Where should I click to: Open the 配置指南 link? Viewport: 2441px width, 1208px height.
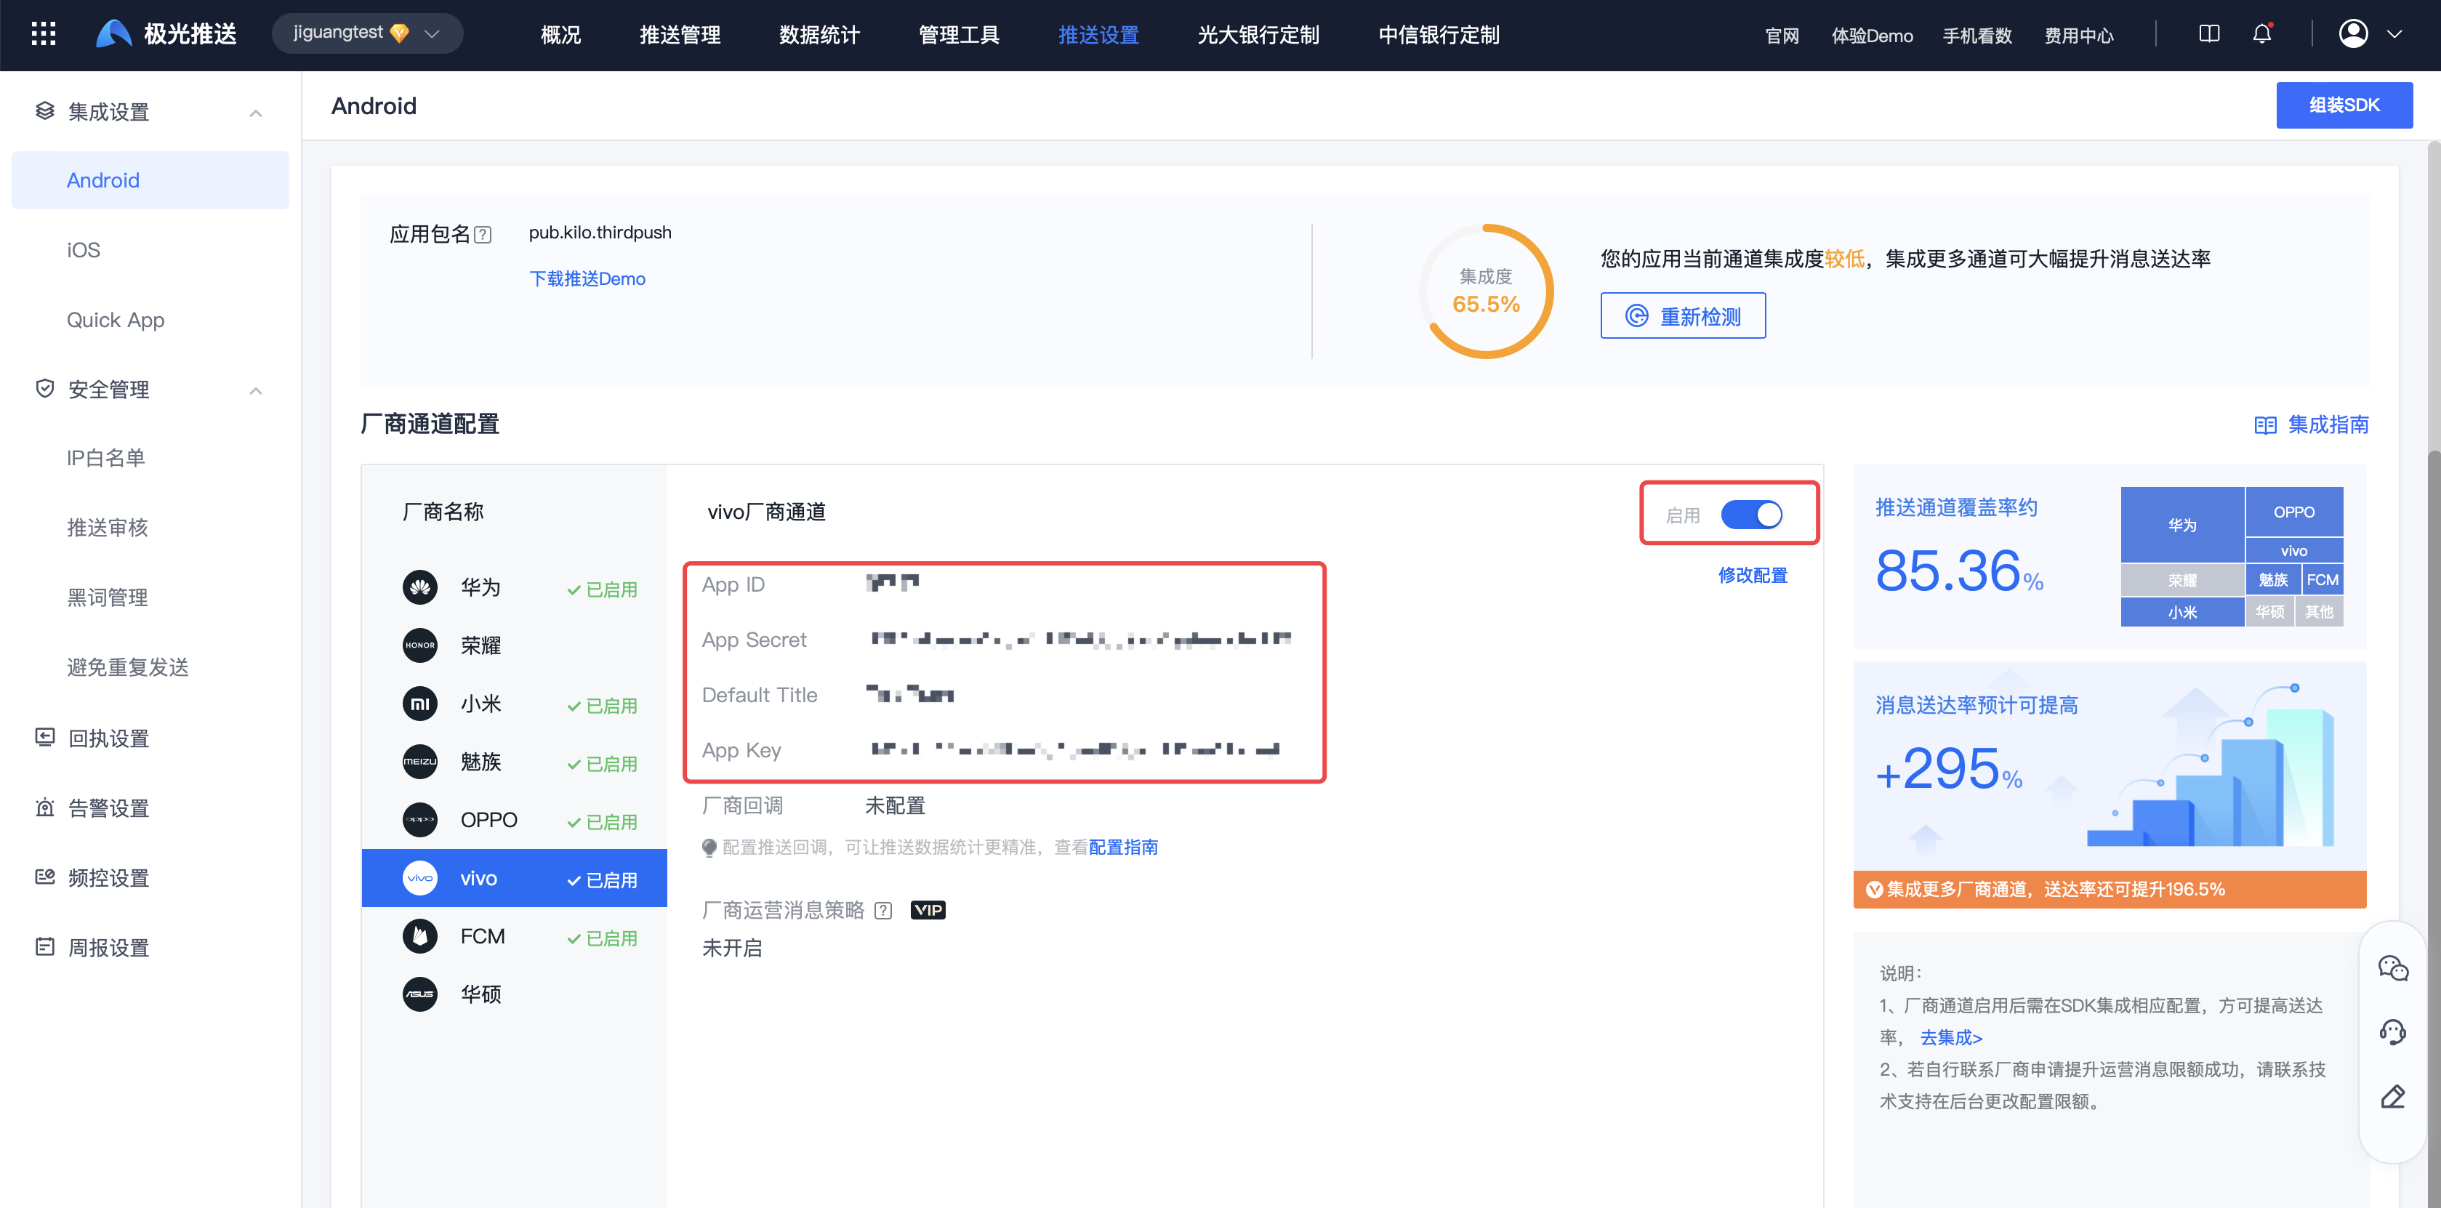[1123, 847]
